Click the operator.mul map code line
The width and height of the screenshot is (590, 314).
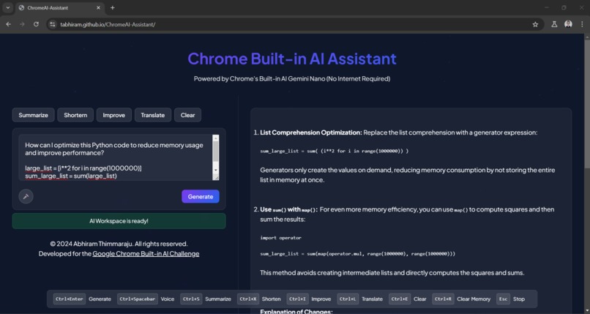point(357,254)
